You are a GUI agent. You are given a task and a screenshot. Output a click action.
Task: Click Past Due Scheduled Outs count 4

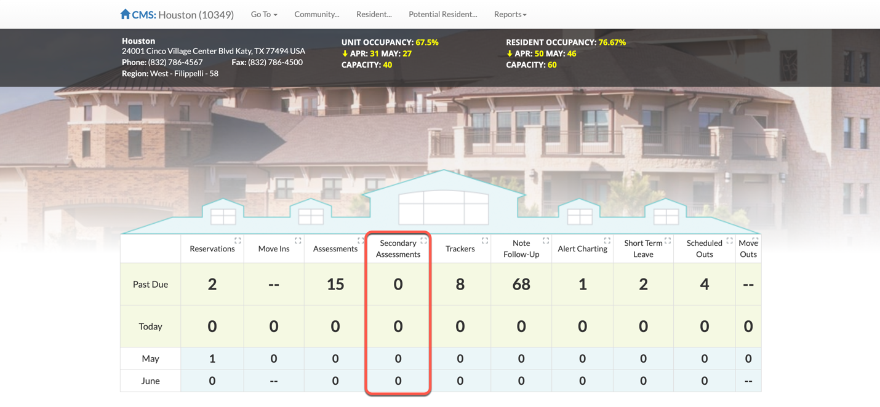(705, 284)
